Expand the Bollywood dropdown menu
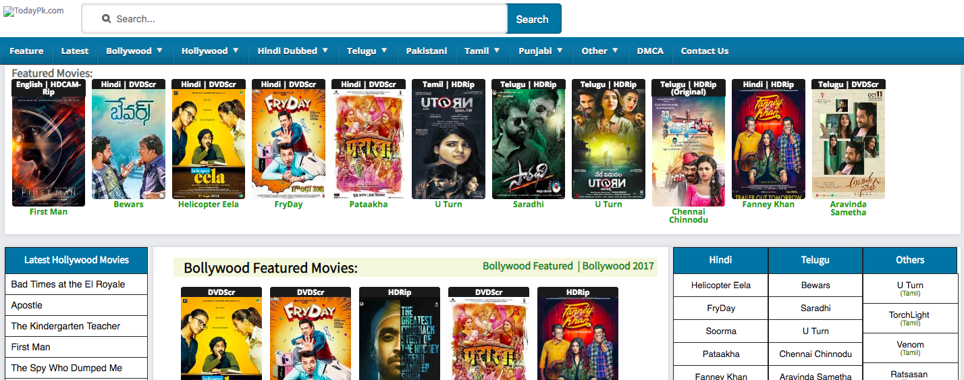The width and height of the screenshot is (964, 380). pyautogui.click(x=134, y=51)
